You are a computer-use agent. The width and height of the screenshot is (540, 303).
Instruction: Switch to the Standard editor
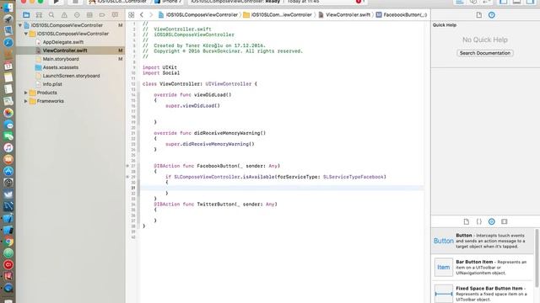[460, 2]
